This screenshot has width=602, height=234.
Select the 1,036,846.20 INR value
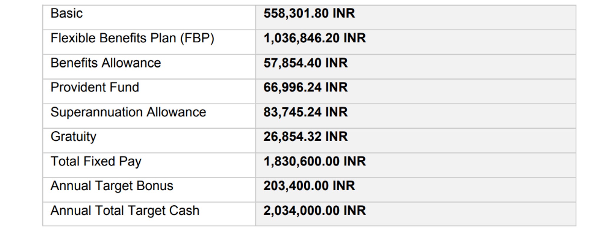[x=315, y=38]
